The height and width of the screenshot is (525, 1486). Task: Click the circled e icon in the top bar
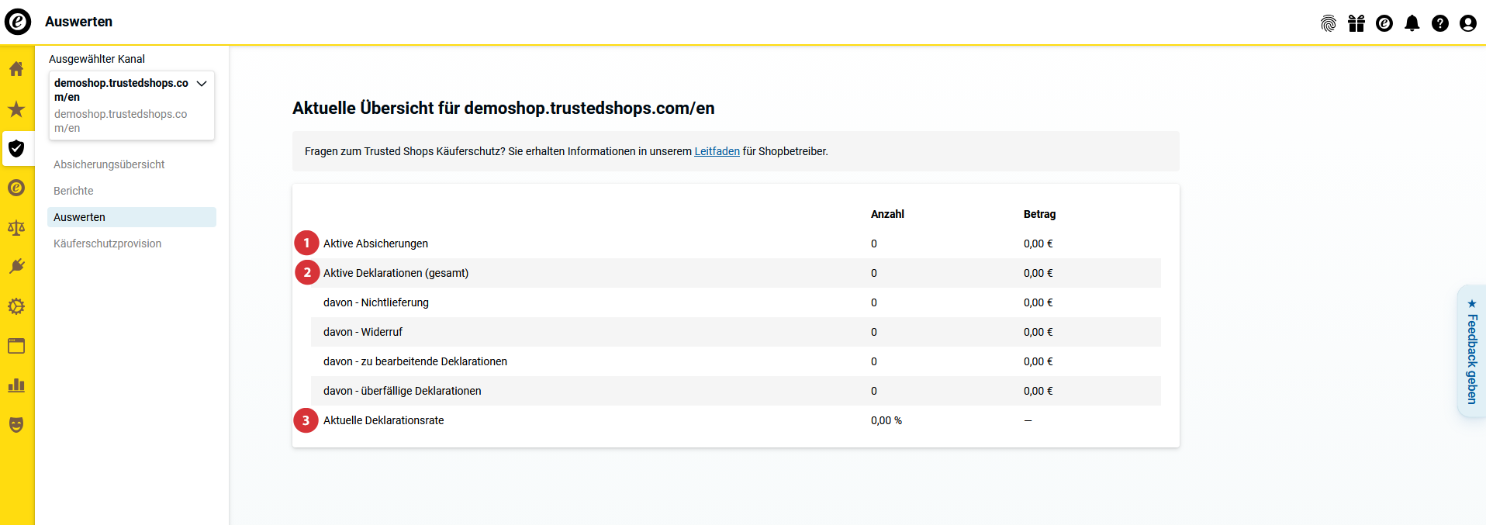point(1384,23)
